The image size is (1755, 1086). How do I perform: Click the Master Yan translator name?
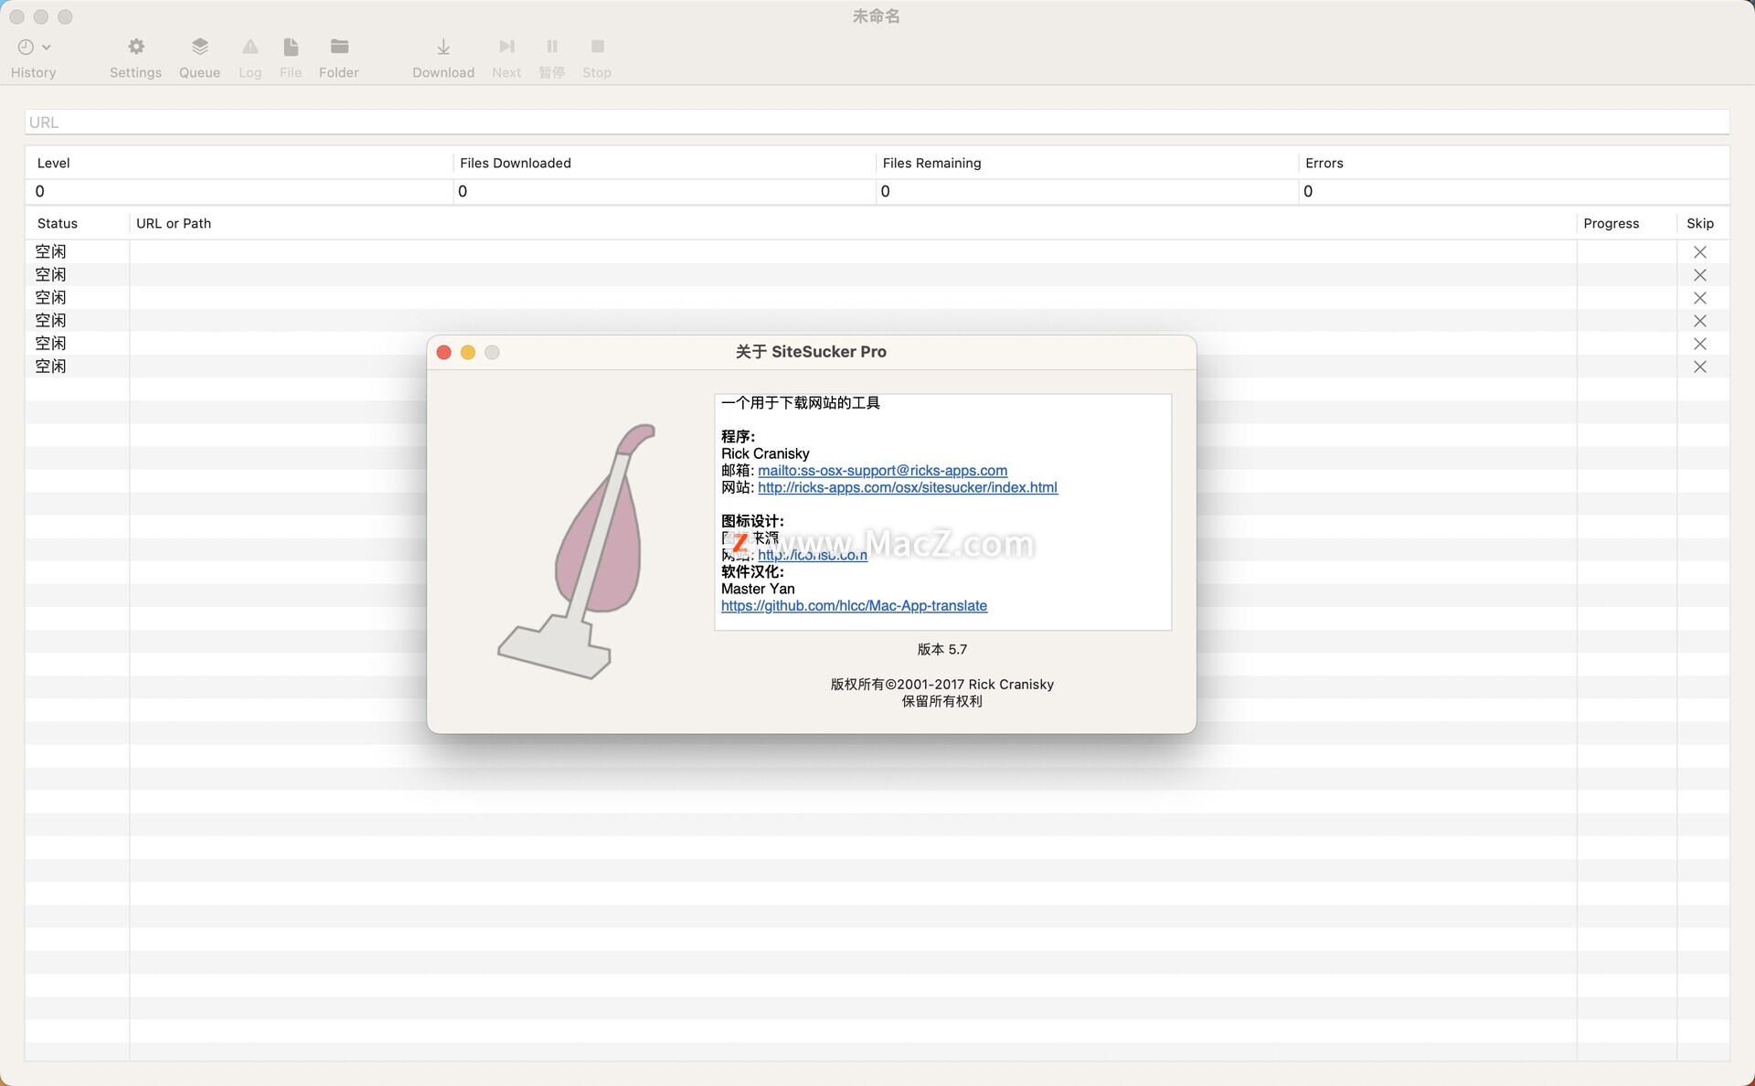[x=758, y=589]
